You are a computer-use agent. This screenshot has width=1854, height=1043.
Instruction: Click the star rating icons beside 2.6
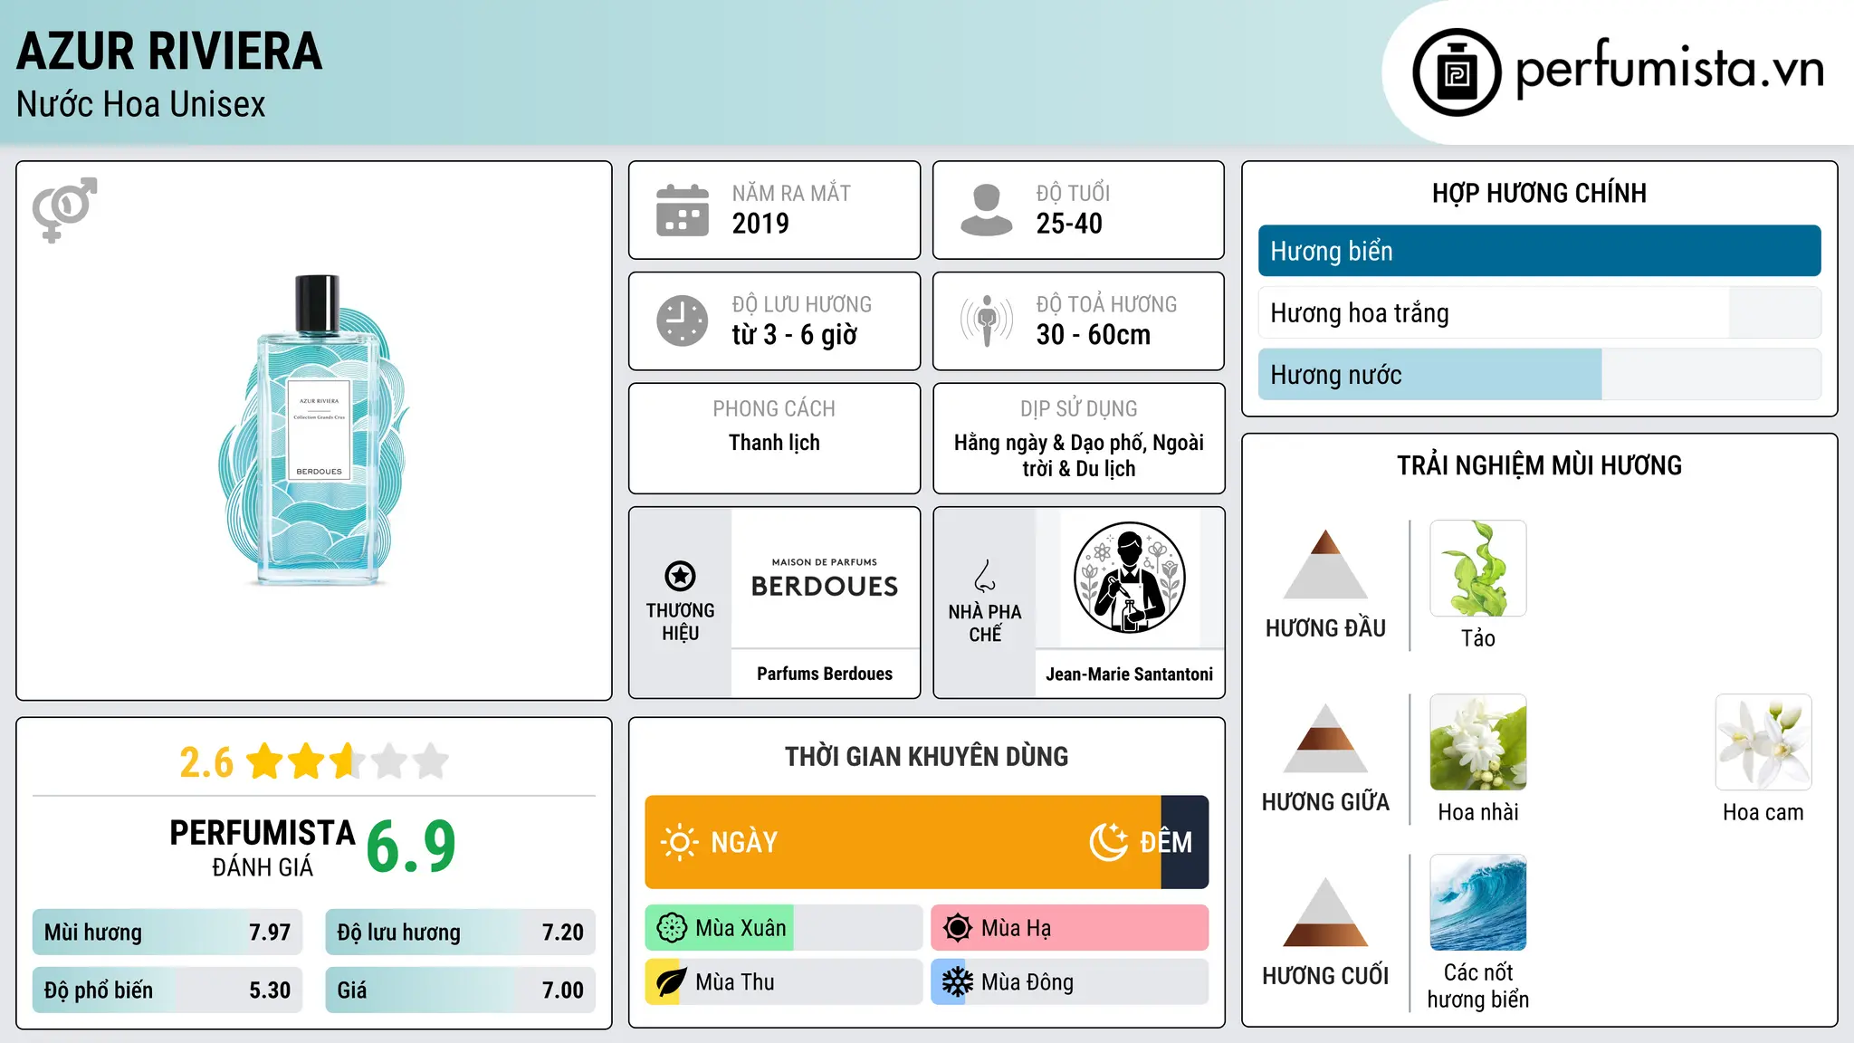[348, 761]
